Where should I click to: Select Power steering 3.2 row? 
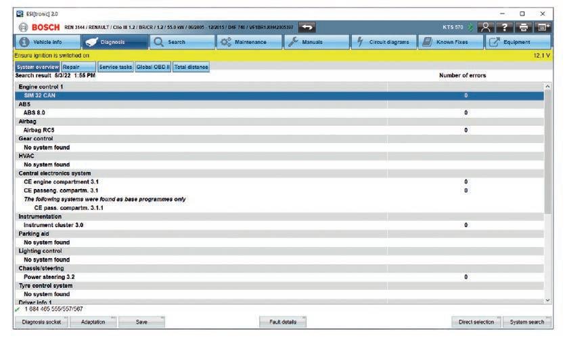click(x=279, y=277)
